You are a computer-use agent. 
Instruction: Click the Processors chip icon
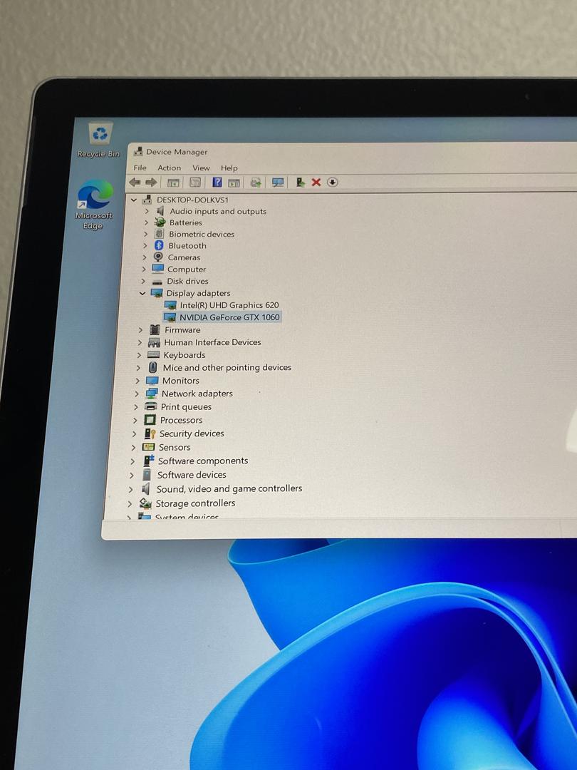(150, 420)
